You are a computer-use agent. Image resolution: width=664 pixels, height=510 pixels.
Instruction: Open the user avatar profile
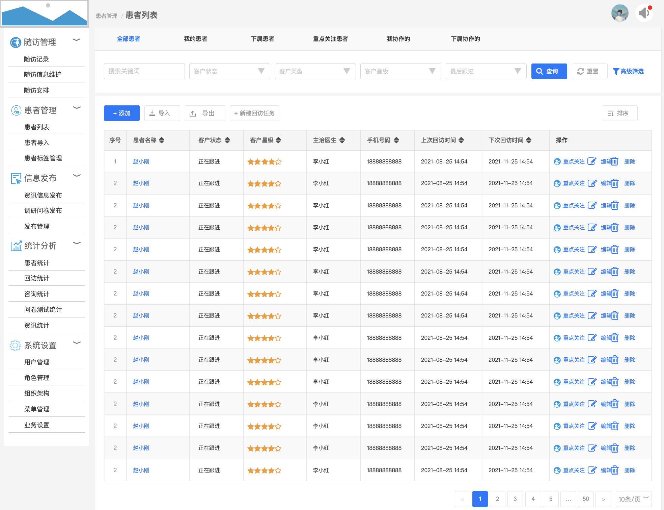(620, 14)
